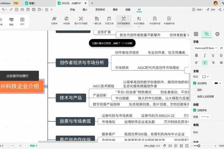Image resolution: width=224 pixels, height=149 pixels.
Task: Open the page list dropdown in status bar
Action: pos(13,146)
